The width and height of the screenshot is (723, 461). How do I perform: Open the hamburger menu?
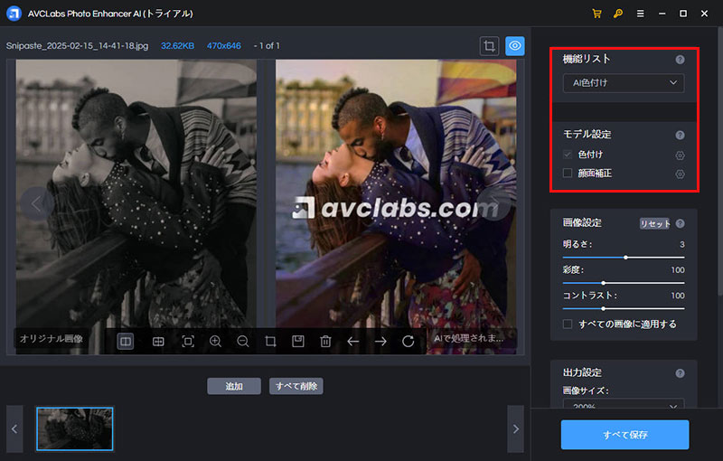pyautogui.click(x=640, y=14)
